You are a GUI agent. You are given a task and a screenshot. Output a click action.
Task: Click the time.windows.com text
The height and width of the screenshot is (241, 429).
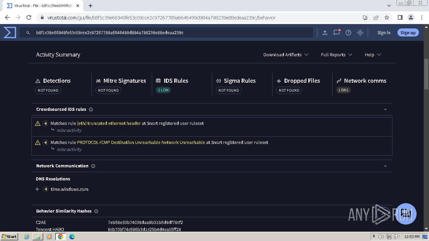69,189
